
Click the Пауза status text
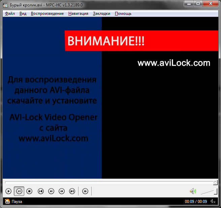point(17,202)
